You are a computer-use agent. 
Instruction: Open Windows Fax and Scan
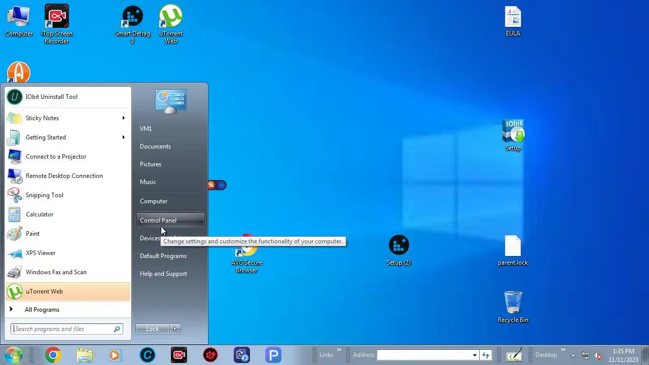point(68,272)
